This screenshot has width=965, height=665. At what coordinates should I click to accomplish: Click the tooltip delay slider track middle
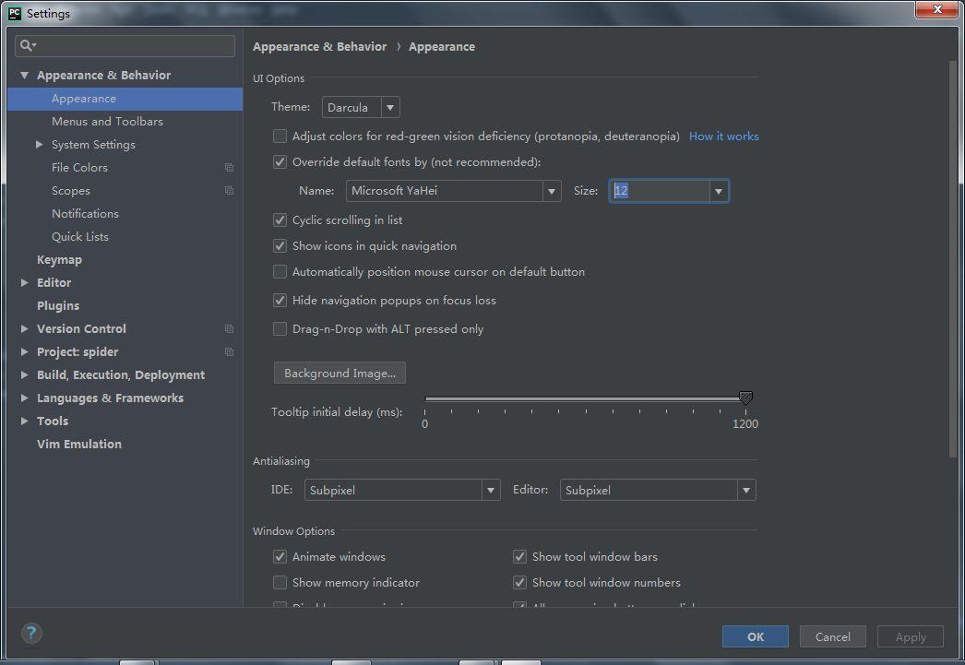[x=585, y=398]
